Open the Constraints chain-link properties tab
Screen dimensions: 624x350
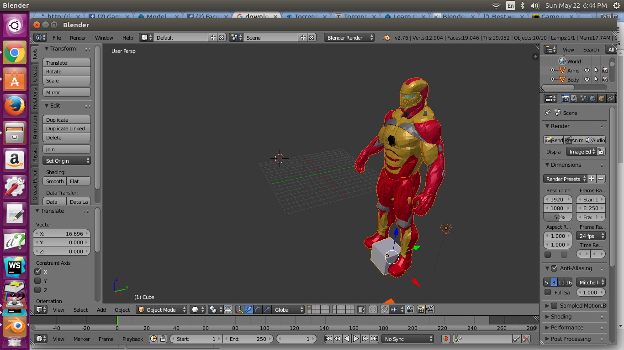611,98
